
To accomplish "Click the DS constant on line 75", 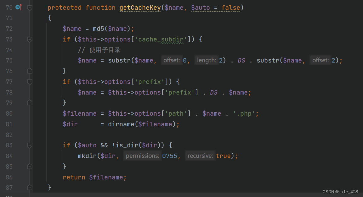I will [x=241, y=61].
